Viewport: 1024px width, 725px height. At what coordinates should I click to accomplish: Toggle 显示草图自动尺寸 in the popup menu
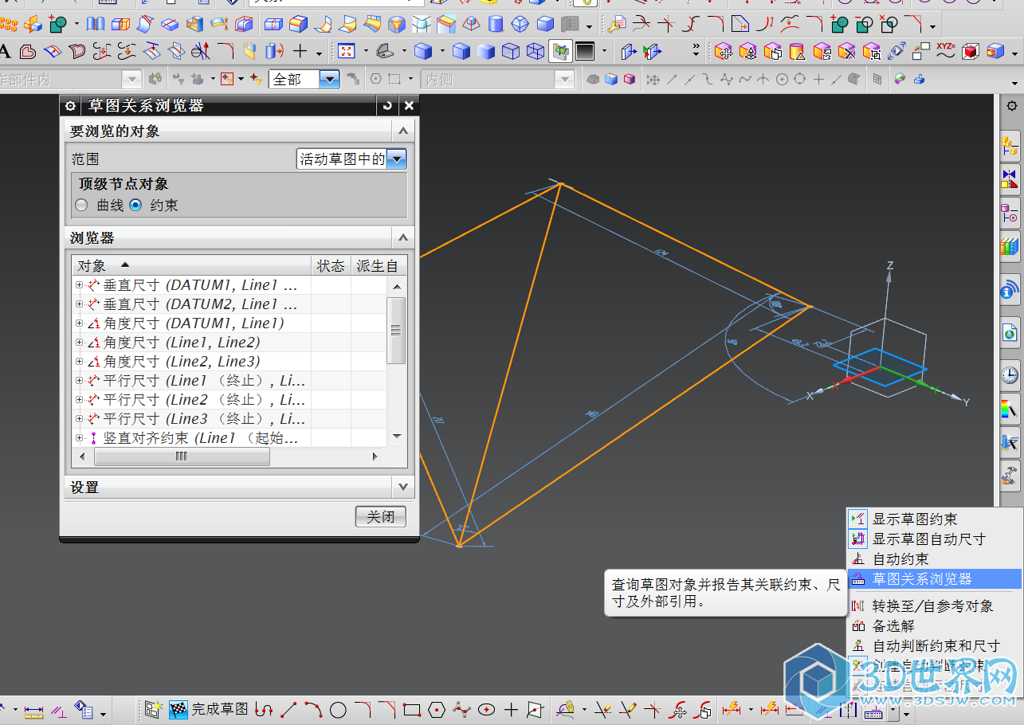pyautogui.click(x=928, y=539)
